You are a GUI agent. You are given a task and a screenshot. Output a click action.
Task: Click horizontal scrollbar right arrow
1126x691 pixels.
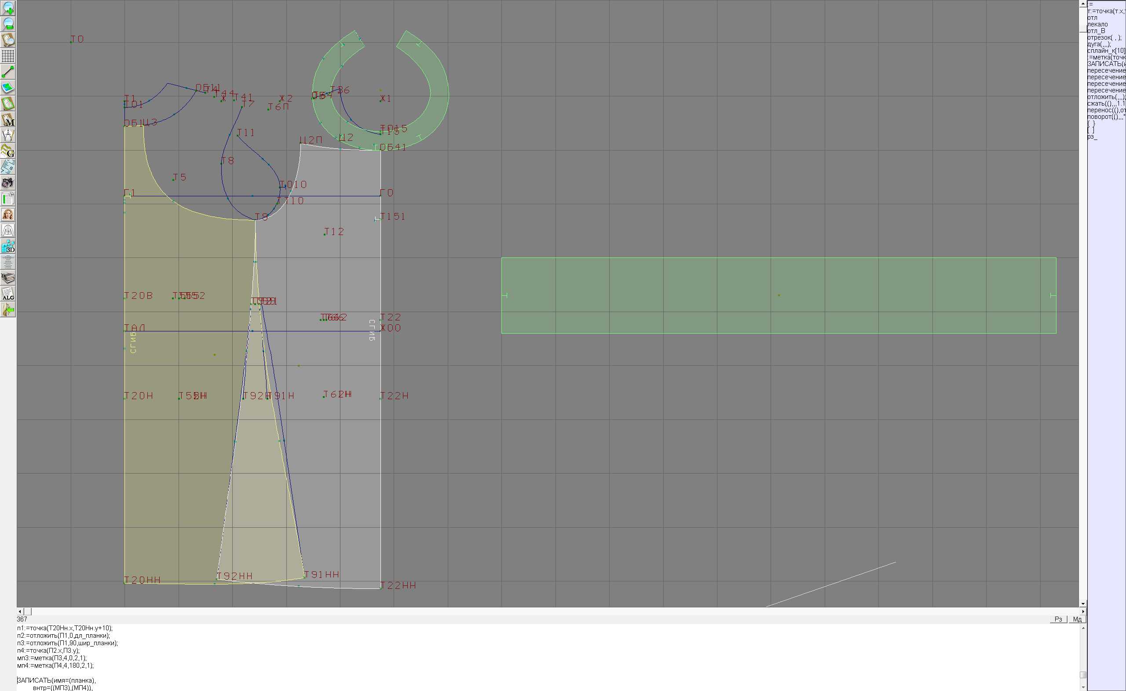pyautogui.click(x=1082, y=611)
